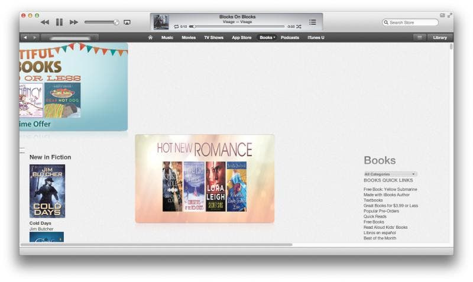This screenshot has width=473, height=282.
Task: Open the Pear Hot Dog book cover
Action: [x=63, y=100]
